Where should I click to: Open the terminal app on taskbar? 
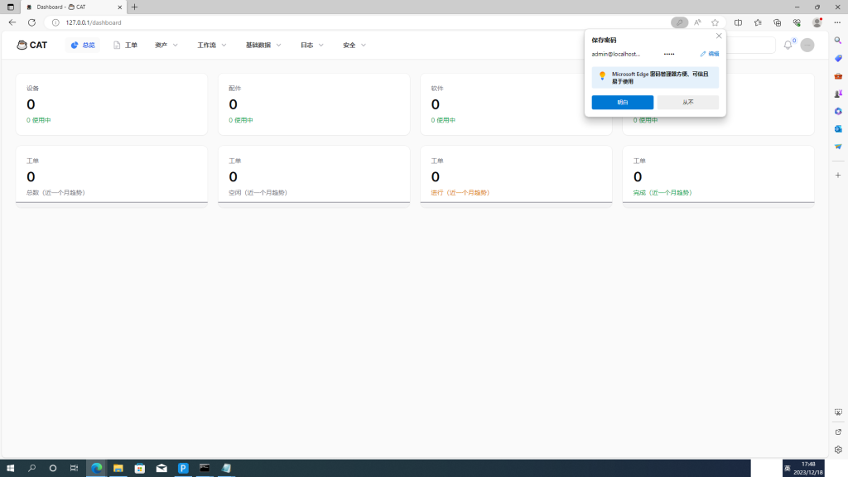[205, 469]
